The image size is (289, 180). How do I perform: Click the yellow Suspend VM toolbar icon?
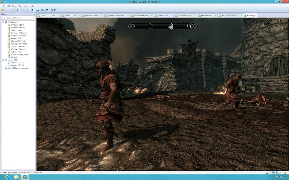click(3, 10)
